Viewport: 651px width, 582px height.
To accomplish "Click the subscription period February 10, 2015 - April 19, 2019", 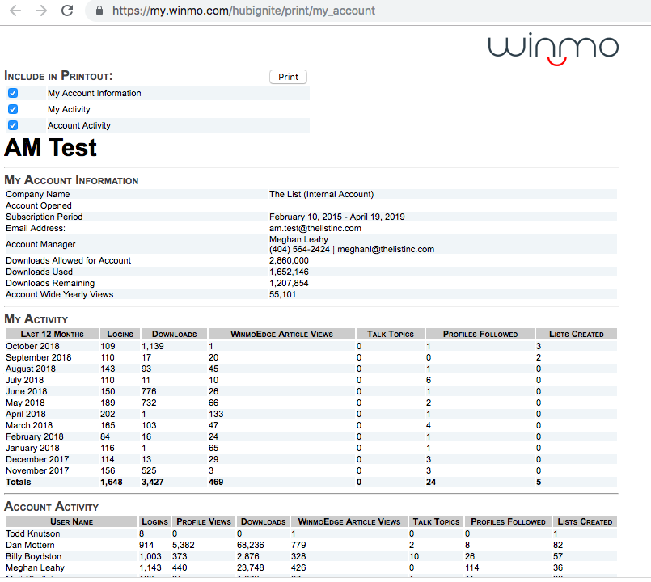I will pos(336,217).
